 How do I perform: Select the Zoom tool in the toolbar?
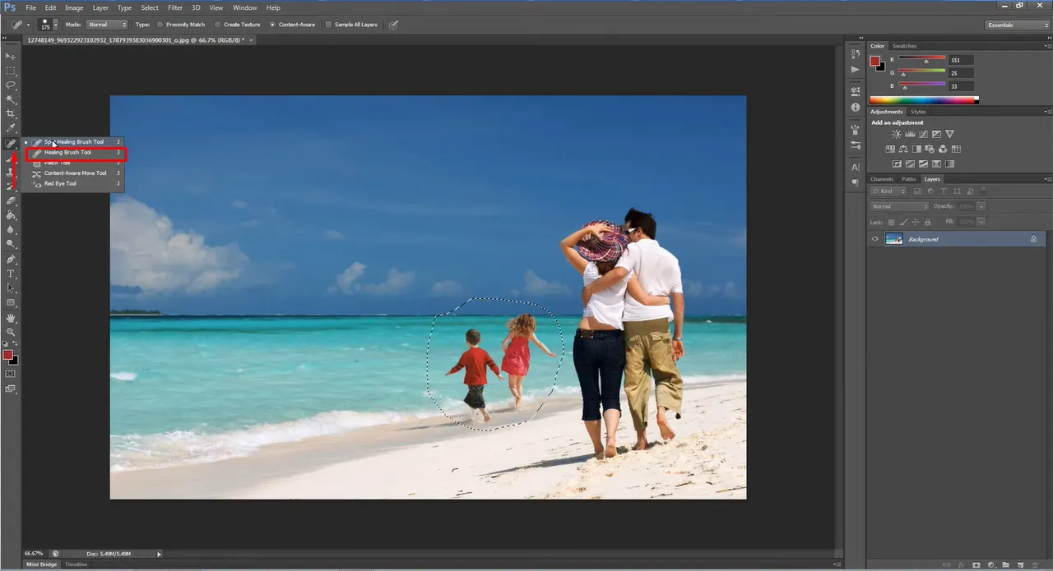[x=11, y=332]
